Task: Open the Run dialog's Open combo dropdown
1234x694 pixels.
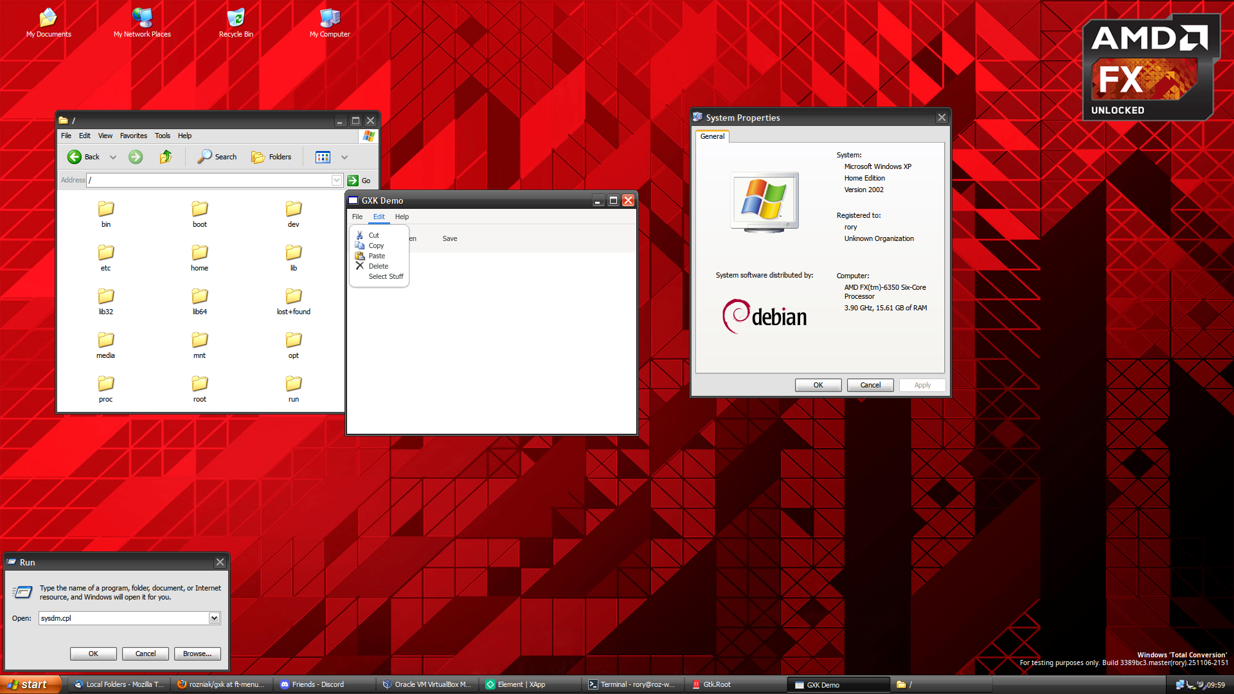Action: (214, 618)
